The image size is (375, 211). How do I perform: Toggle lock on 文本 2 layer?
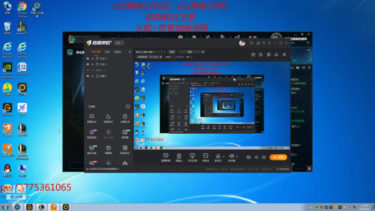pos(92,58)
